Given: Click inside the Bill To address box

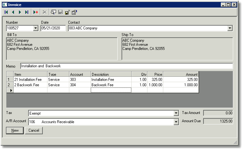Looking at the screenshot, I should tap(62, 49).
